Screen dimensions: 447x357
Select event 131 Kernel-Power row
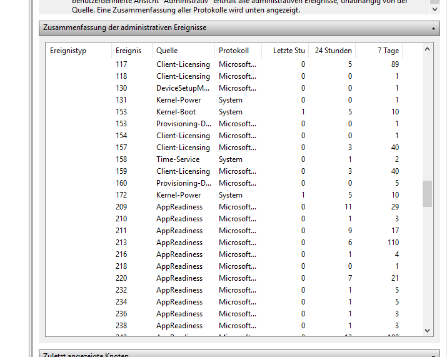[224, 100]
